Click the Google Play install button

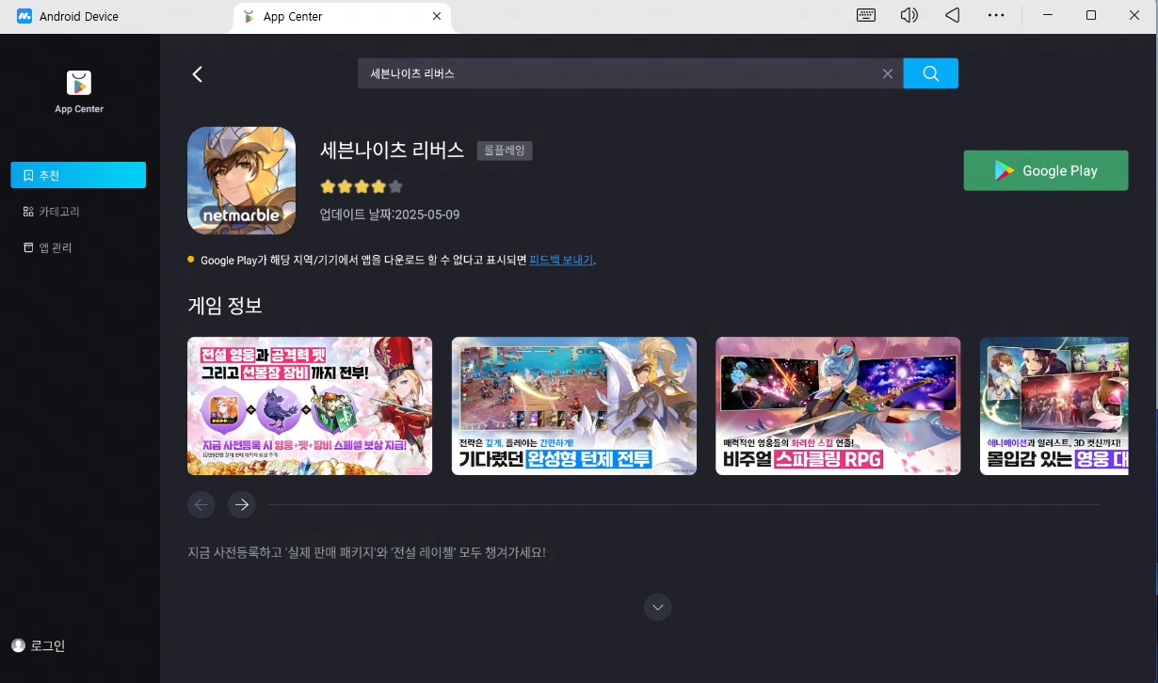coord(1045,170)
